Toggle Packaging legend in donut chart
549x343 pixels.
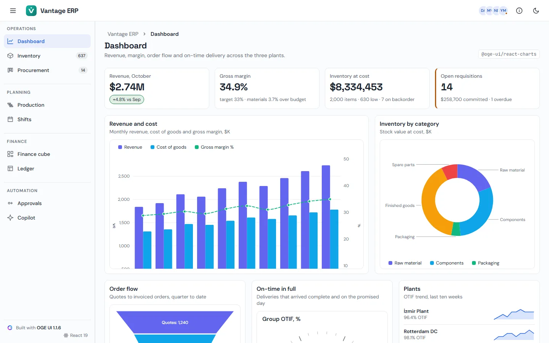486,263
